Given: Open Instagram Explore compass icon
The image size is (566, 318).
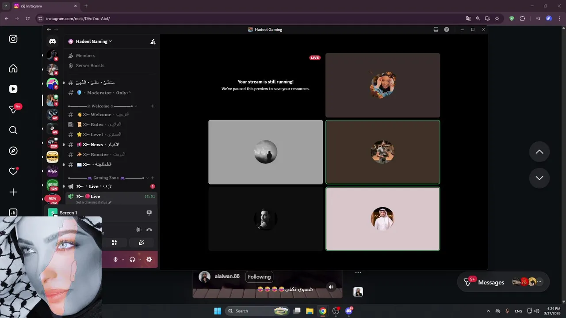Looking at the screenshot, I should 13,151.
